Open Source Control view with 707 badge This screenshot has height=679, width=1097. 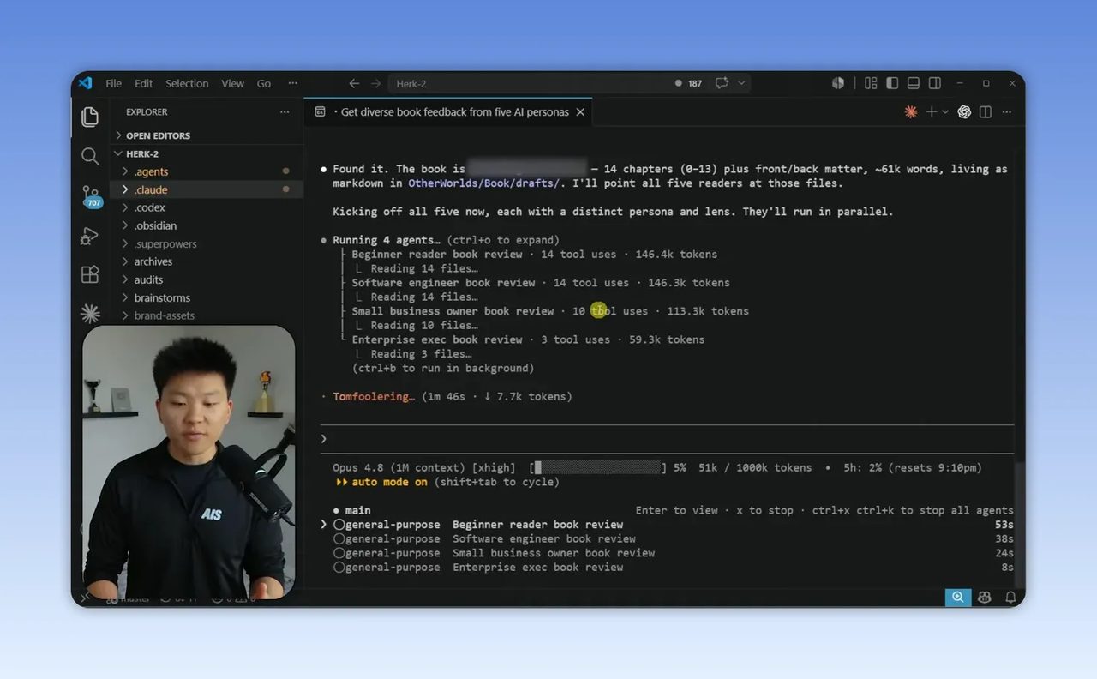pyautogui.click(x=91, y=196)
